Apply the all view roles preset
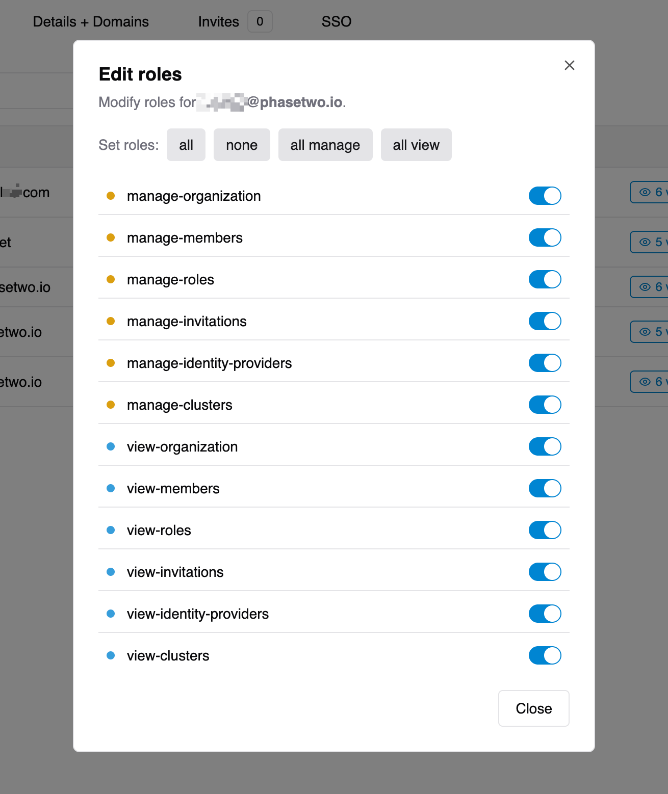Screen dimensions: 668x794 click(x=416, y=145)
